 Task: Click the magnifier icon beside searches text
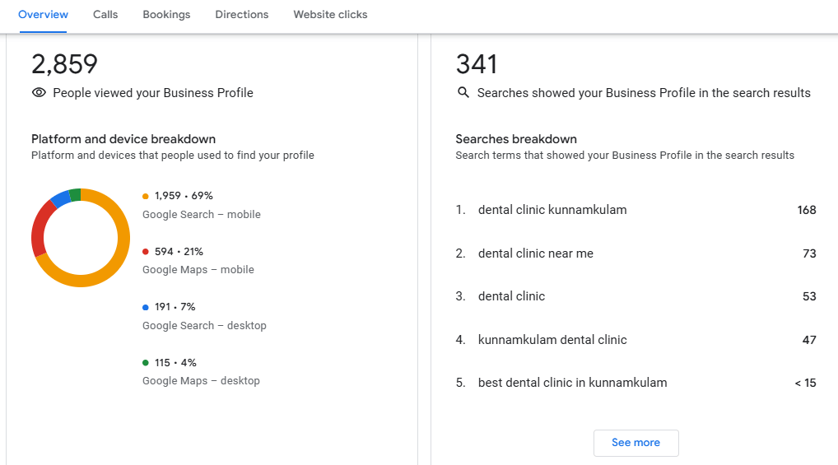click(x=463, y=93)
